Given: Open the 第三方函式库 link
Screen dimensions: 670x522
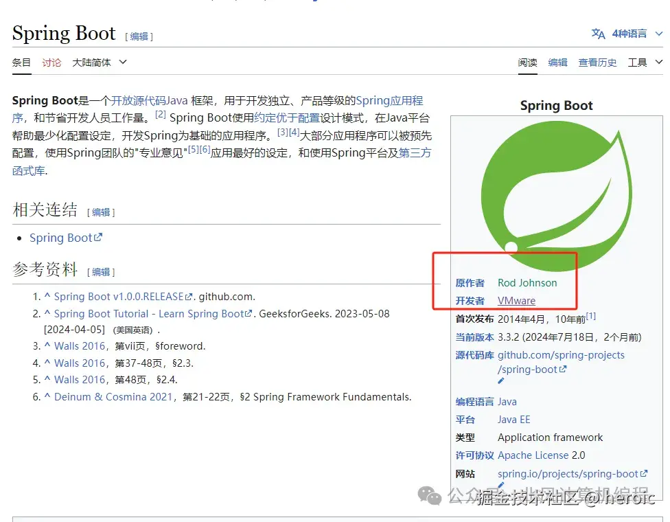Looking at the screenshot, I should click(415, 153).
